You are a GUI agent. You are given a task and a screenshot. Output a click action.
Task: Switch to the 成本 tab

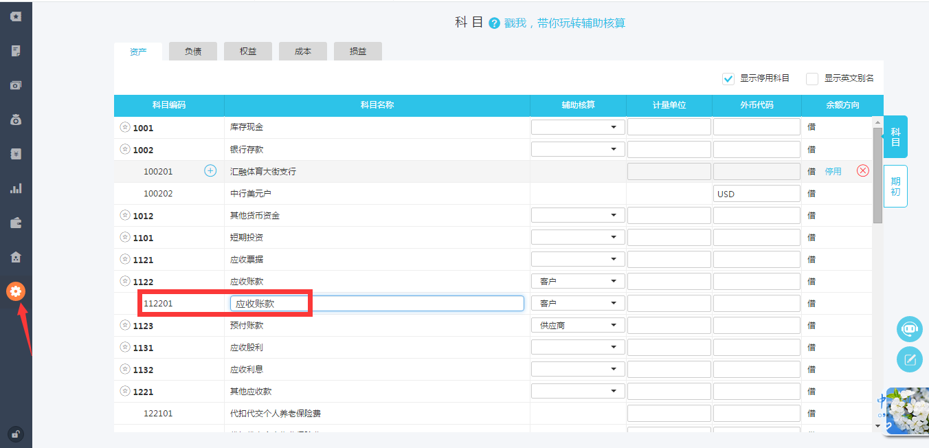coord(303,52)
